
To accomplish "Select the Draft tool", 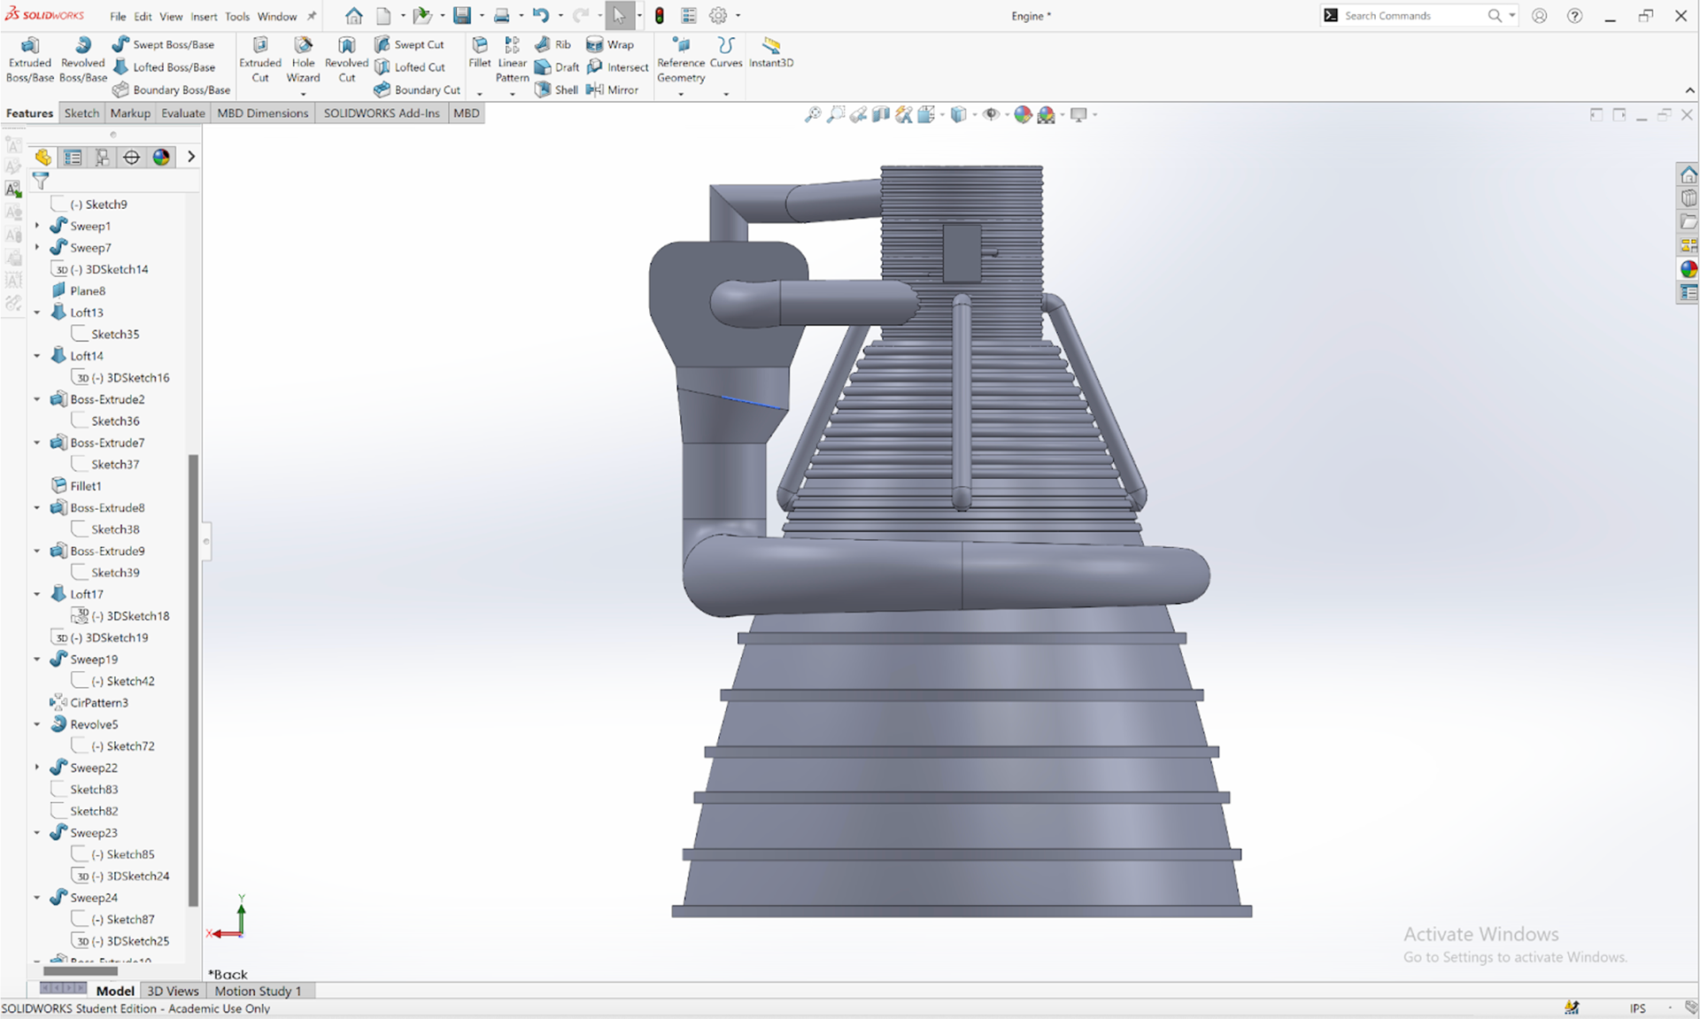I will [x=556, y=67].
